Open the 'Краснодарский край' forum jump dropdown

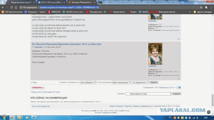coord(149,94)
